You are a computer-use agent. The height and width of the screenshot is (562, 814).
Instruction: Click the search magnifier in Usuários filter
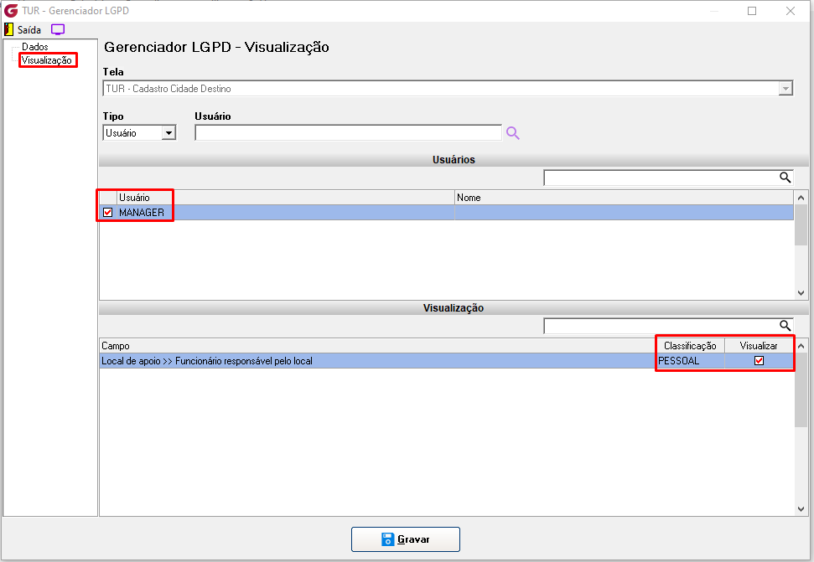click(x=785, y=178)
